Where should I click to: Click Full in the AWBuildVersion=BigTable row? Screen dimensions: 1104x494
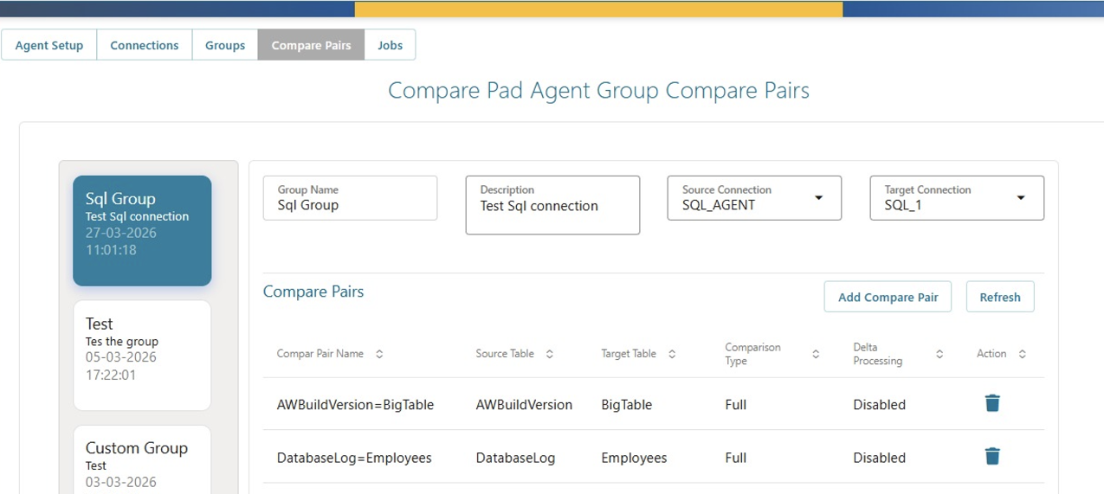click(736, 405)
